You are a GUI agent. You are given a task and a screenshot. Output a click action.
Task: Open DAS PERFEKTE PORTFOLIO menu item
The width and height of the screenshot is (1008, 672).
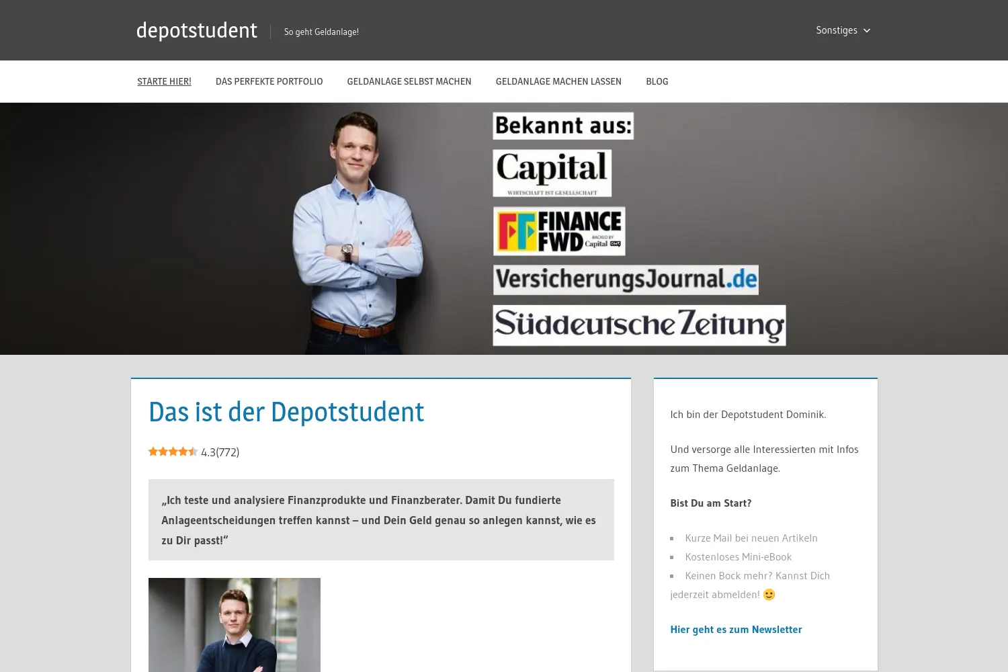pos(269,81)
